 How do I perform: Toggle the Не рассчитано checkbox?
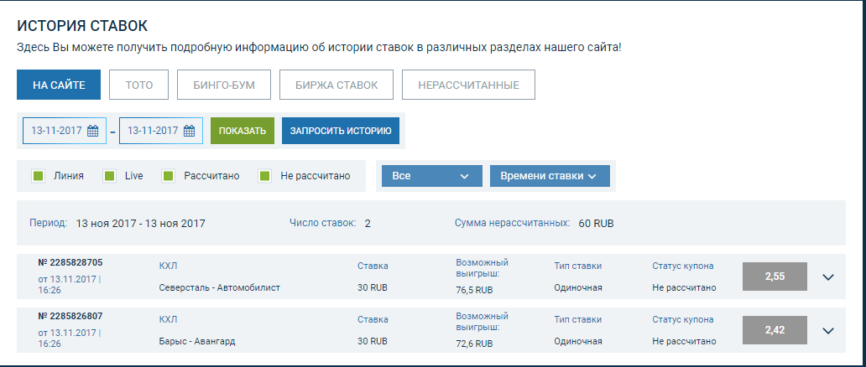265,176
